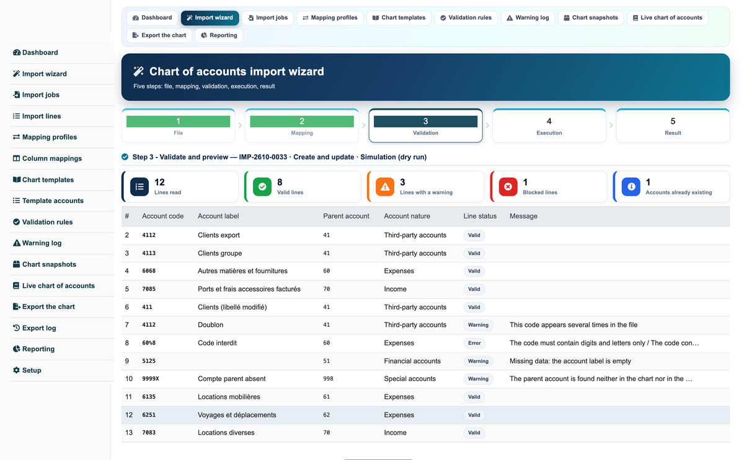Click the Account code column header
The width and height of the screenshot is (744, 460).
(163, 216)
